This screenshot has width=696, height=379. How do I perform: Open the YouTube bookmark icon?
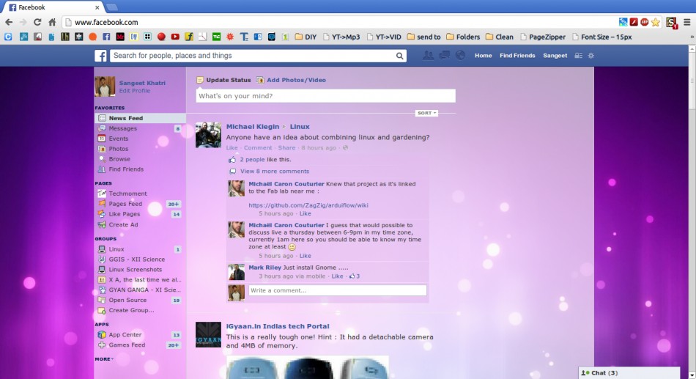point(175,37)
